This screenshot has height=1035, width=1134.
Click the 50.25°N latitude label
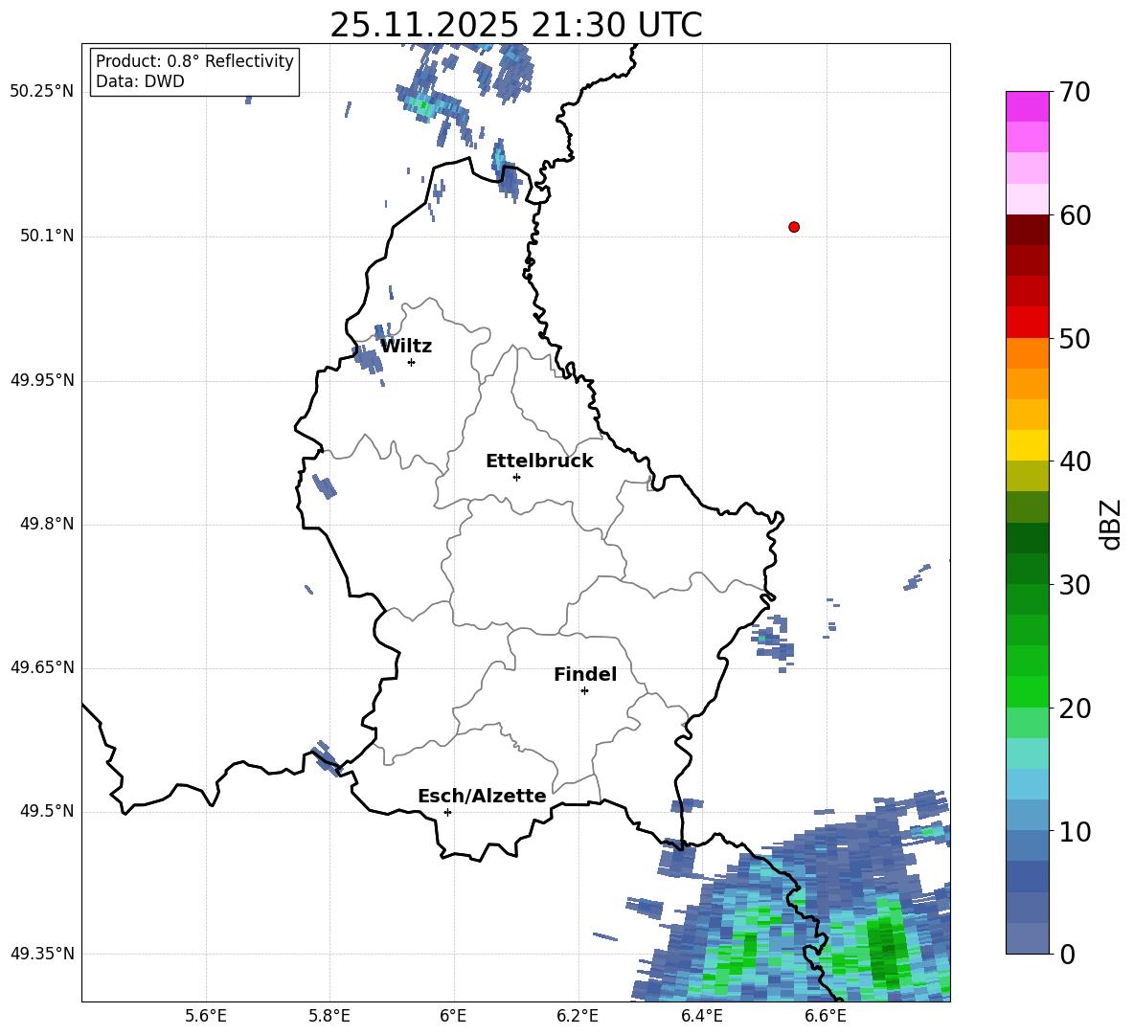42,92
